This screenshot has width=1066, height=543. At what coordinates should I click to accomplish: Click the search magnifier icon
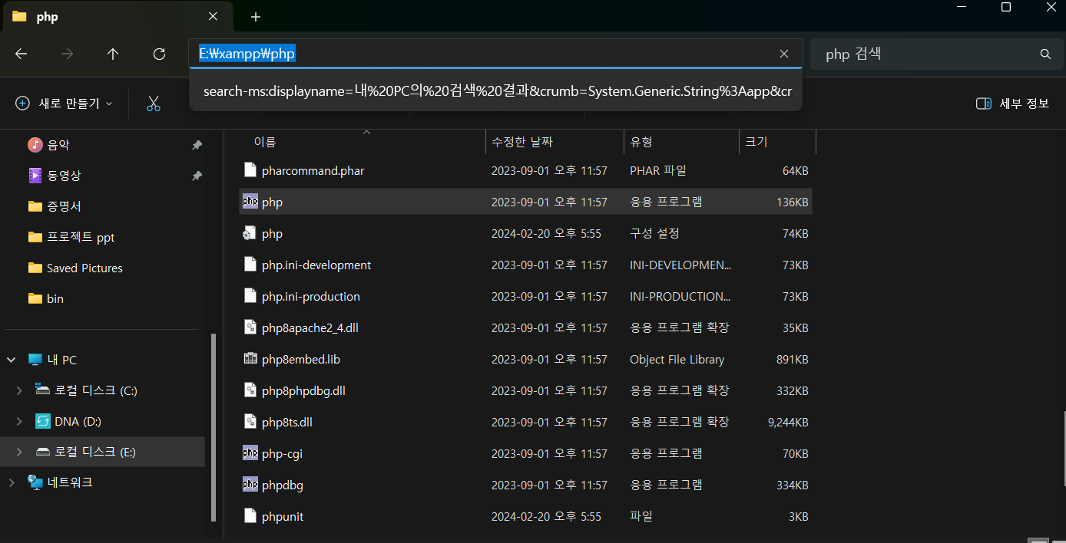(1045, 54)
